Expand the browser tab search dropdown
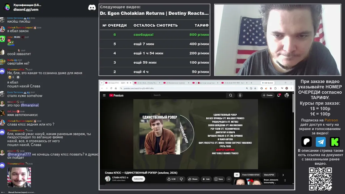The height and width of the screenshot is (194, 345). (102, 83)
